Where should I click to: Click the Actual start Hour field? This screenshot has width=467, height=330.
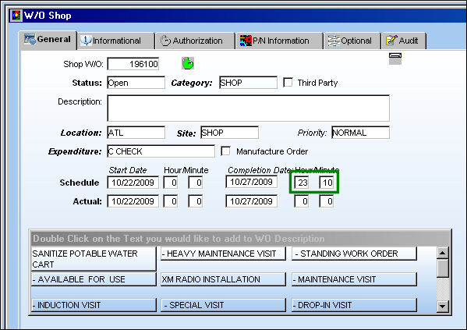[x=171, y=201]
